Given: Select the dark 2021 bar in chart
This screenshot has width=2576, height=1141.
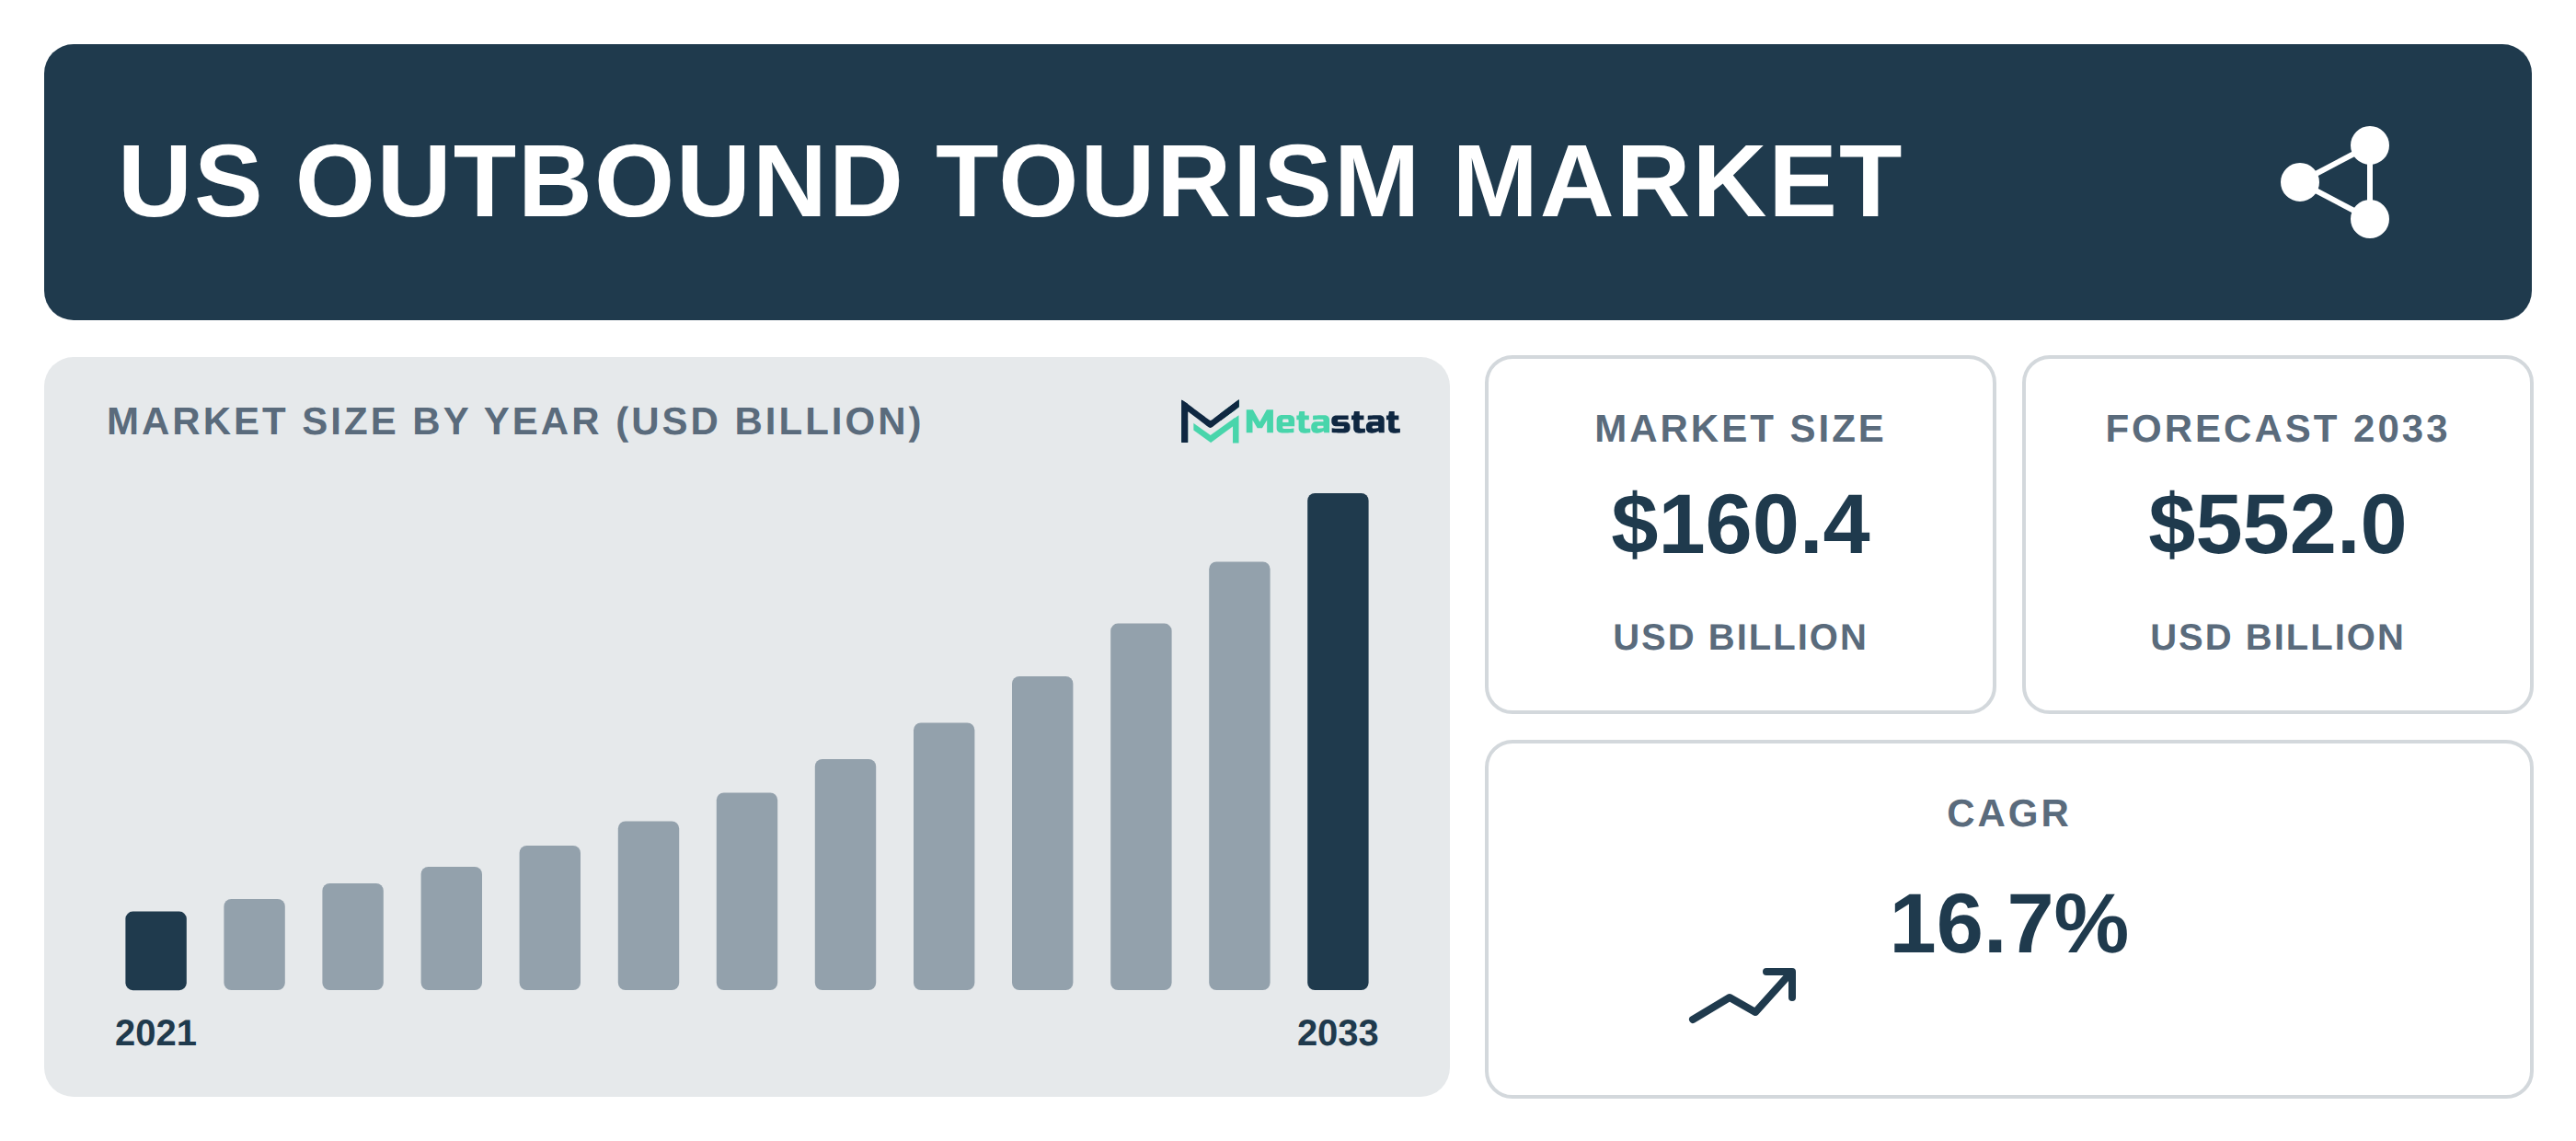Looking at the screenshot, I should pyautogui.click(x=156, y=950).
